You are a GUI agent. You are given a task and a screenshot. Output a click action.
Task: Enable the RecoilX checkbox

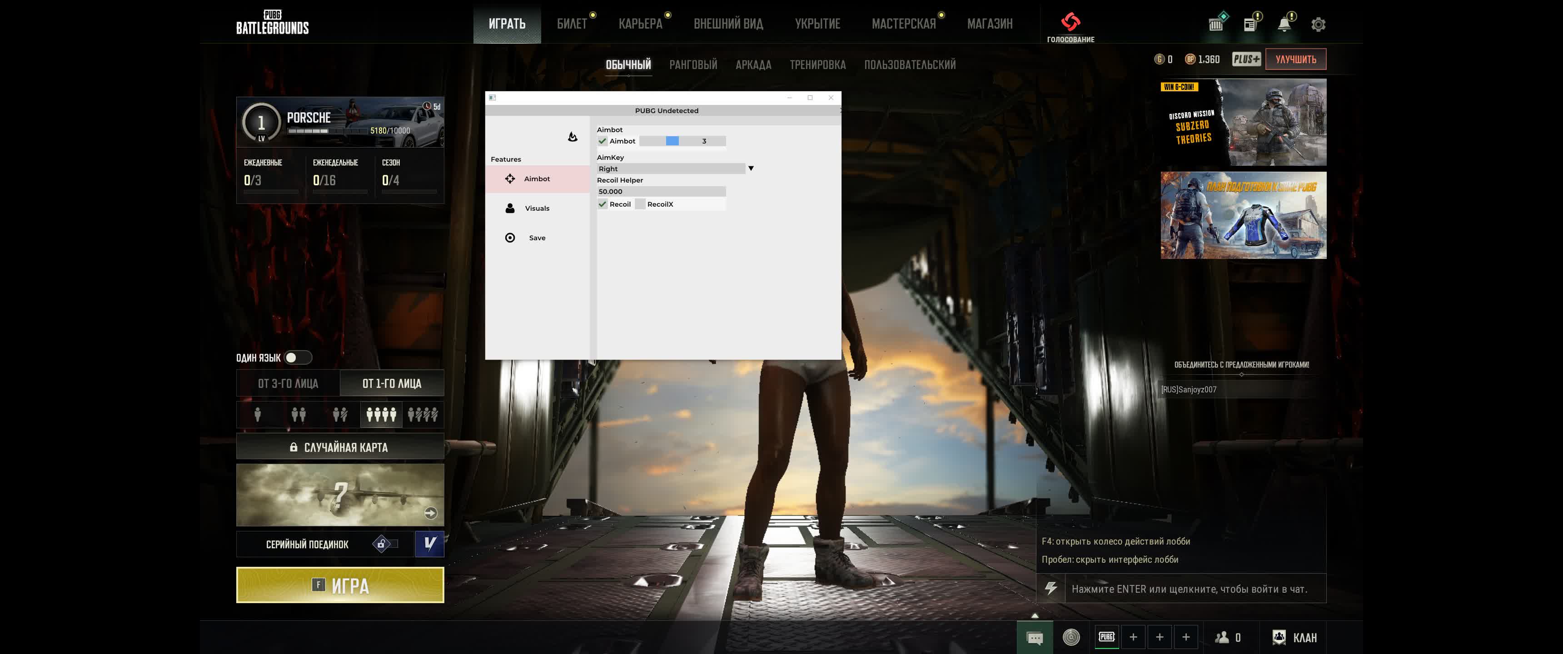640,204
